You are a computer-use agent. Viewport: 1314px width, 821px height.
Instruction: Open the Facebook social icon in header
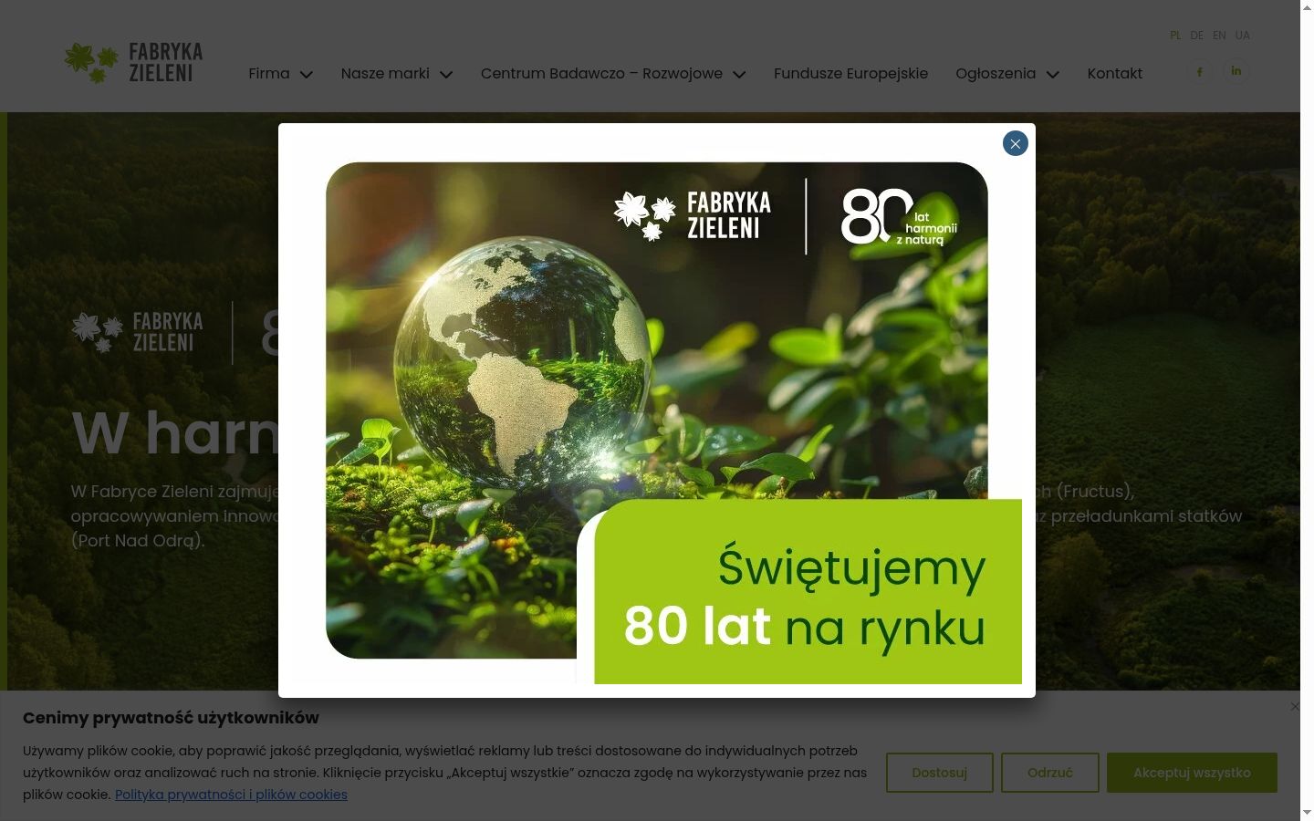[1200, 72]
